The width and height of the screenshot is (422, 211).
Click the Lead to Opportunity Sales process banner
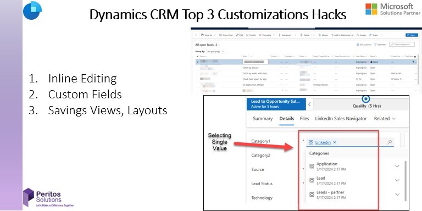pos(276,104)
